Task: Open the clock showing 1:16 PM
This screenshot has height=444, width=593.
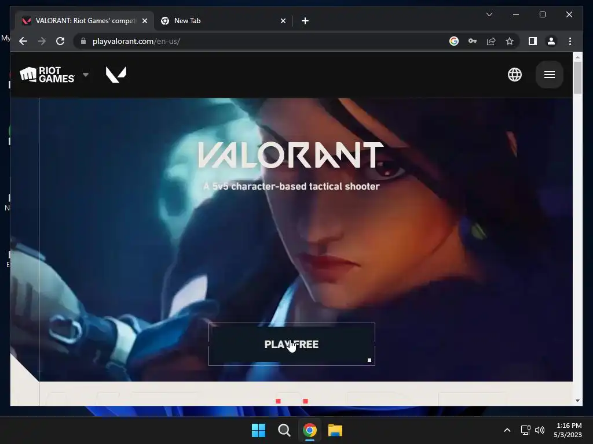Action: (x=568, y=430)
